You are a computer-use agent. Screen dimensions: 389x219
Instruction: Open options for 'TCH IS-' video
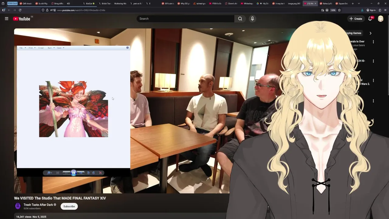coord(373,61)
